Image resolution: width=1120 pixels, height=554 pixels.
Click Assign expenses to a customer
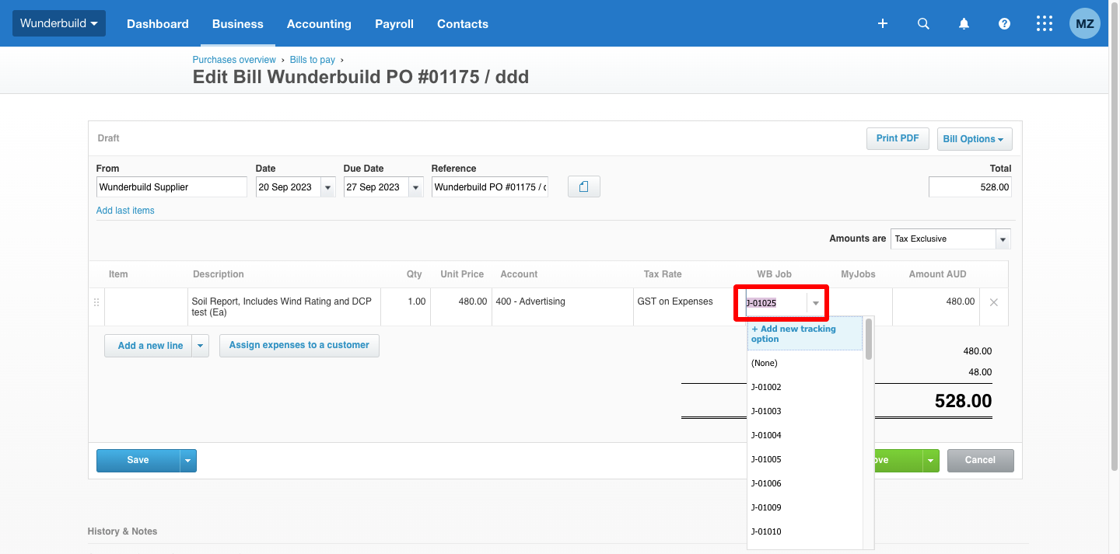click(299, 345)
